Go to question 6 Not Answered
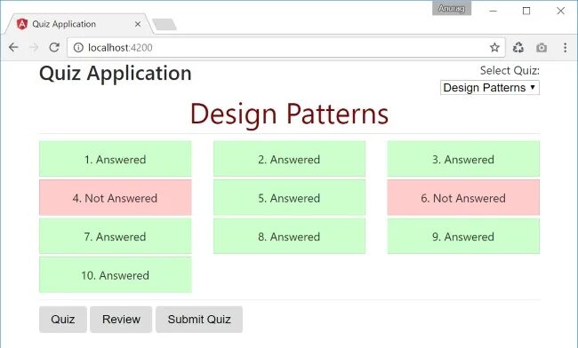This screenshot has width=578, height=348. [x=463, y=198]
